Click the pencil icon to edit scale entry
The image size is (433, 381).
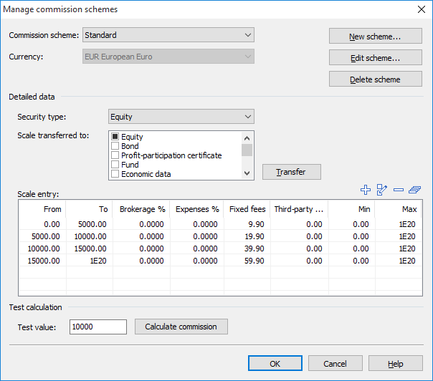coord(382,190)
